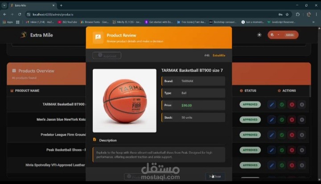The width and height of the screenshot is (321, 184).
Task: Open the YouTube bookmark
Action: click(67, 22)
